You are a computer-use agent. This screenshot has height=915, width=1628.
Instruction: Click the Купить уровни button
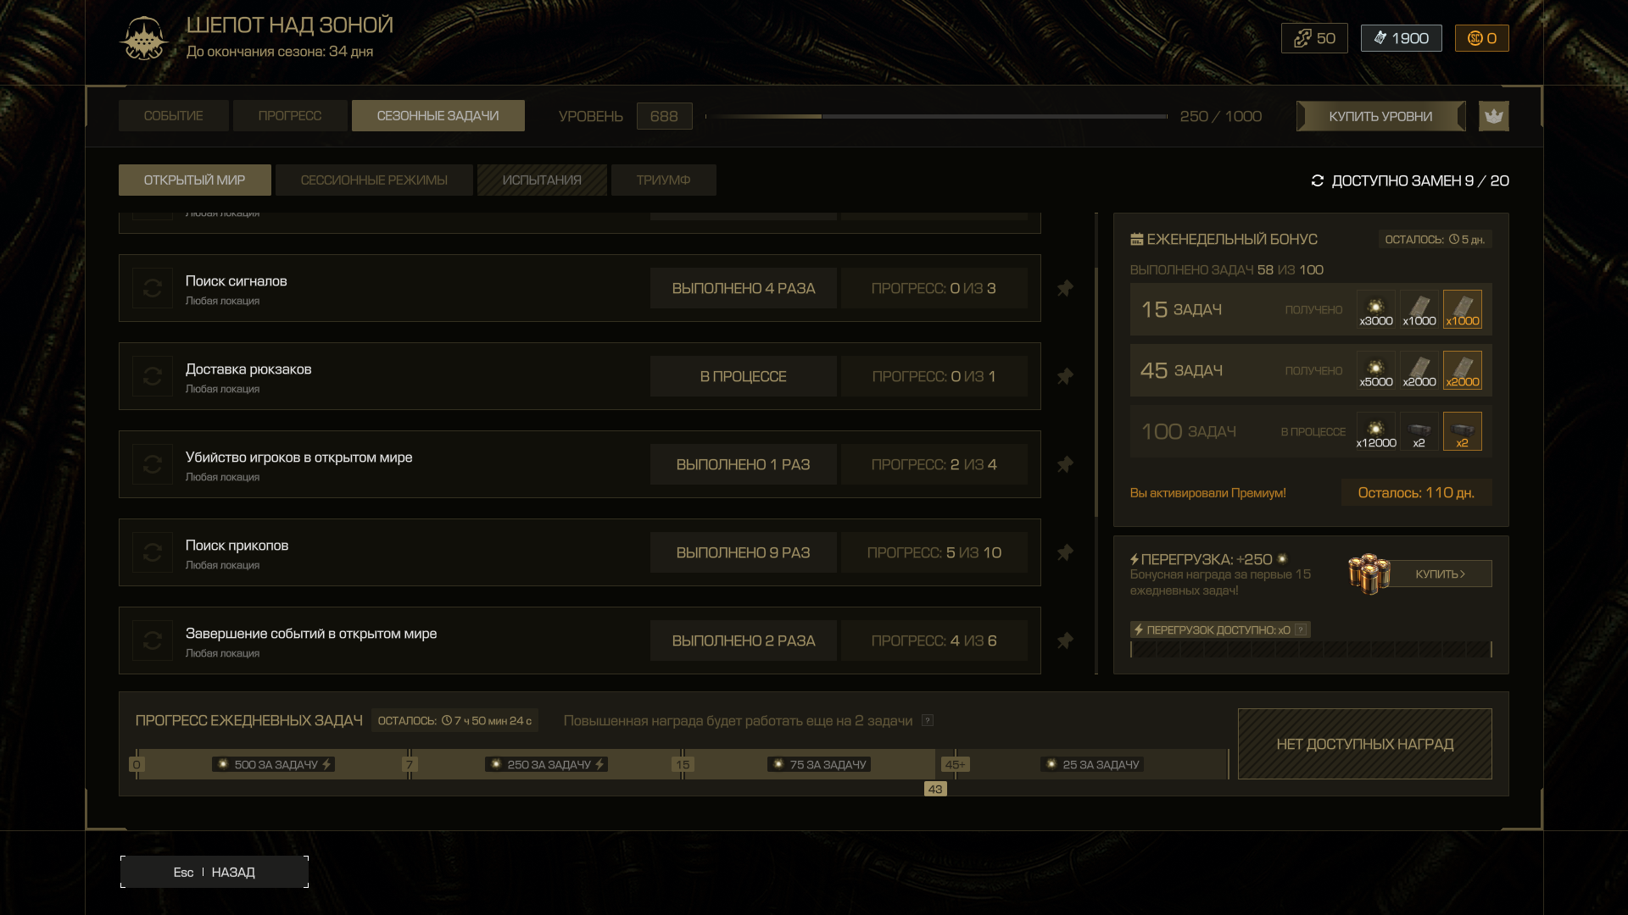click(x=1380, y=116)
